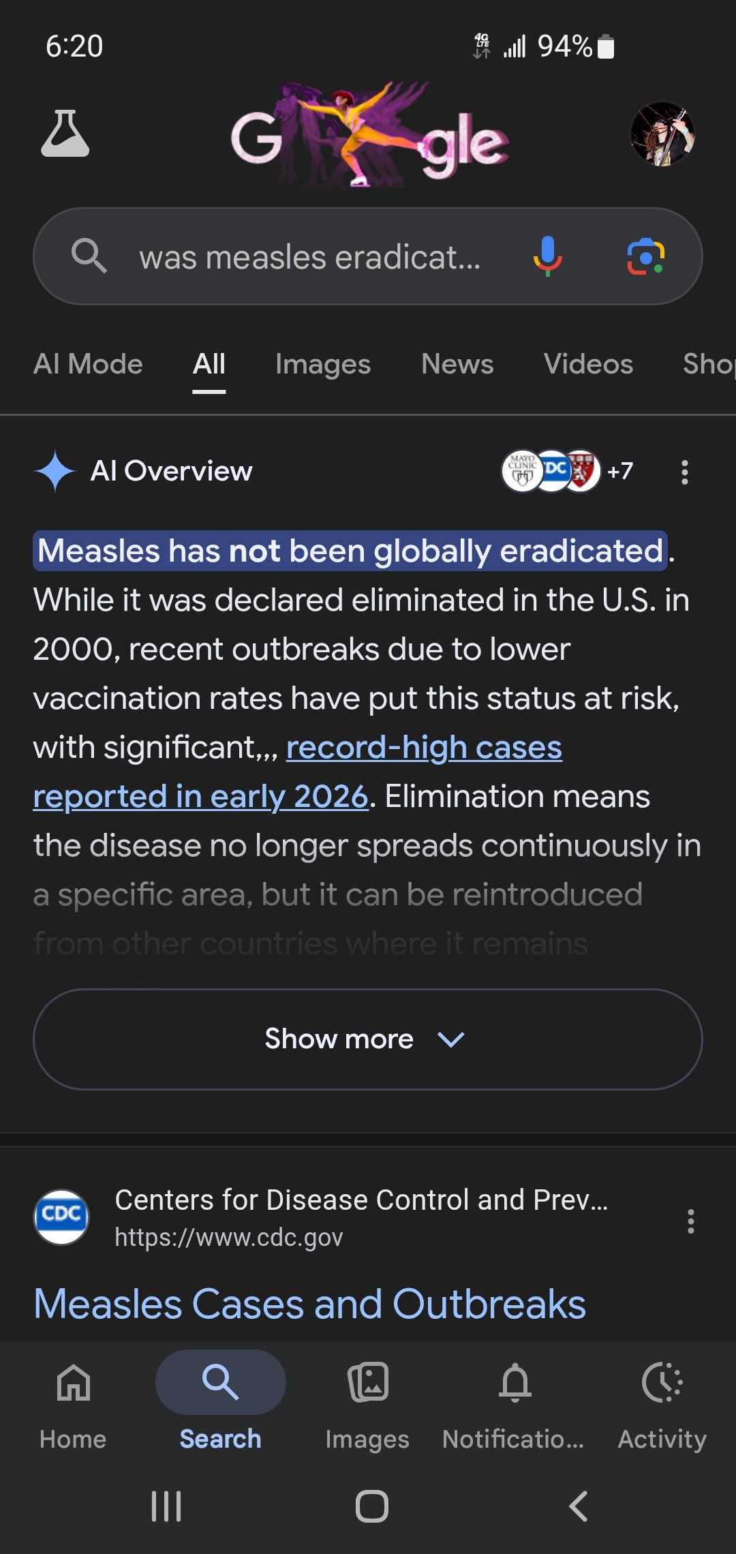Open AI Overview three-dot options
Image resolution: width=736 pixels, height=1554 pixels.
click(x=684, y=472)
